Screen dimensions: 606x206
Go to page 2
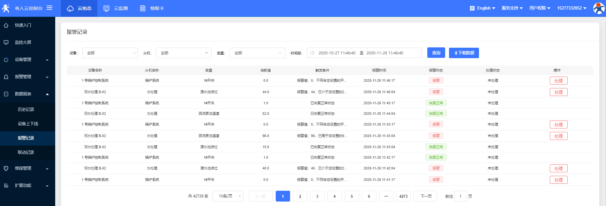point(300,196)
